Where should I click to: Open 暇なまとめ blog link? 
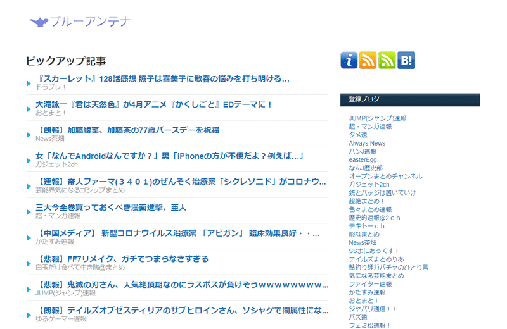(364, 234)
